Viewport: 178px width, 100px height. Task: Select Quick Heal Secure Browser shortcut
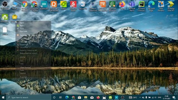tap(112, 6)
